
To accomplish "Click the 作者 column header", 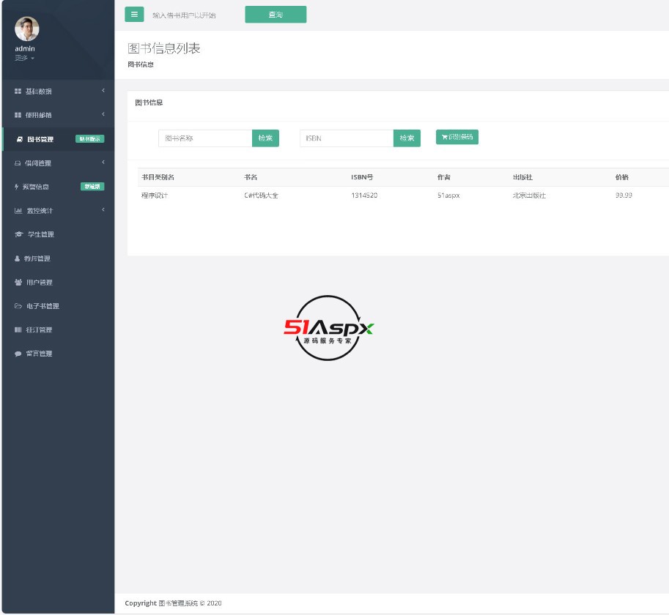I will (x=444, y=177).
